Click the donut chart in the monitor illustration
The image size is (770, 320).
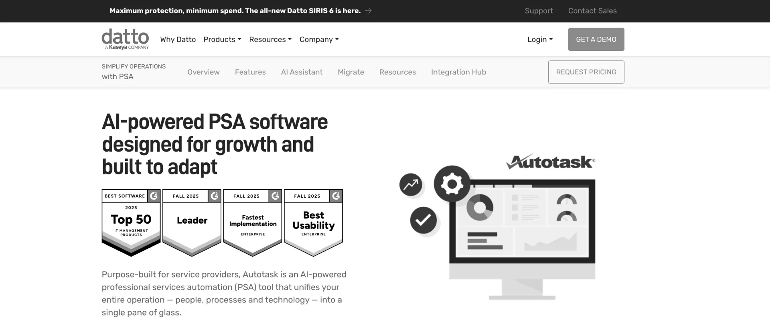tap(480, 207)
